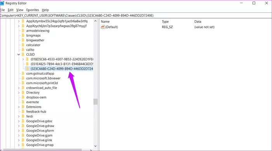Click the tree scrollbar down arrow
This screenshot has height=151, width=272.
96,146
